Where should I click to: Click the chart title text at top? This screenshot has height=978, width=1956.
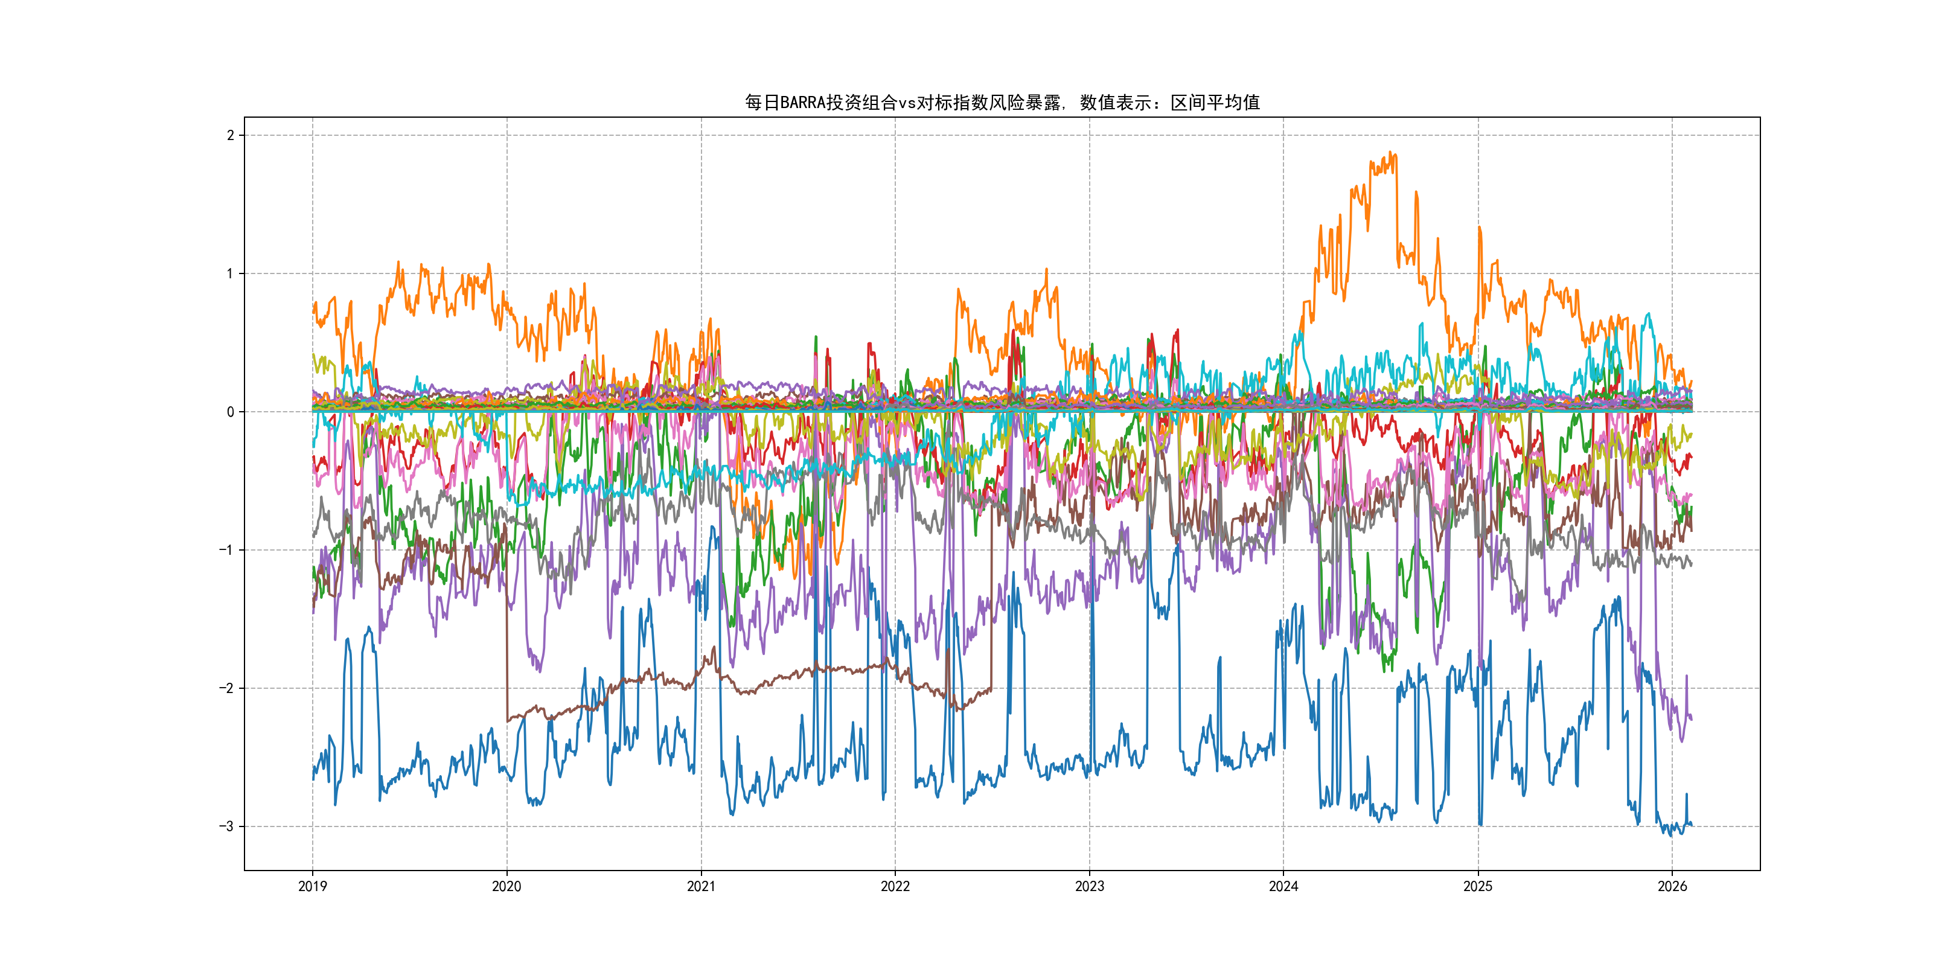1002,103
